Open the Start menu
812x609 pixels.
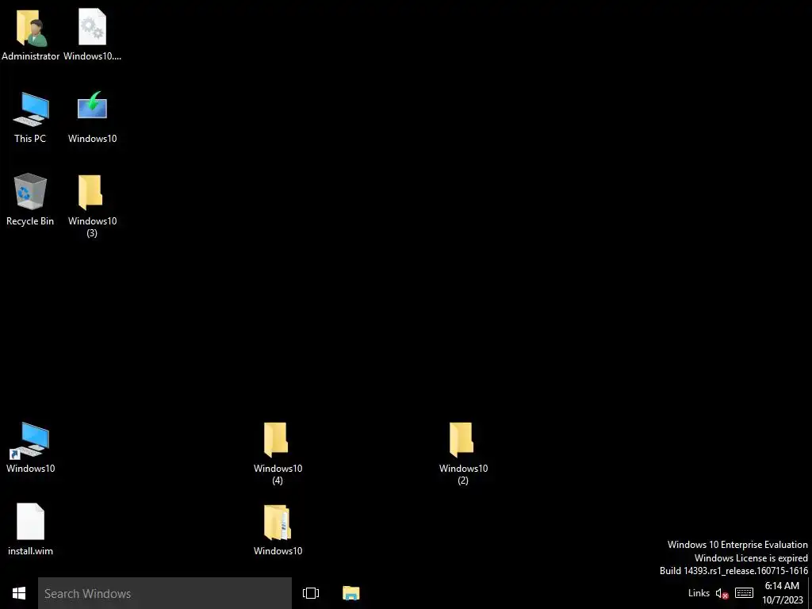[x=19, y=593]
